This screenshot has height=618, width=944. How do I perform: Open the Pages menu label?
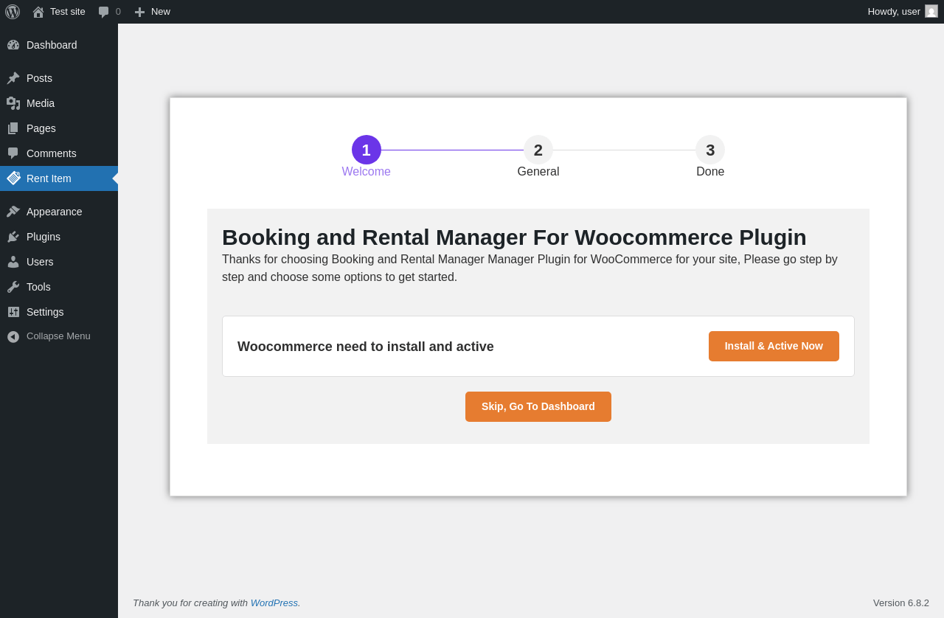point(41,128)
